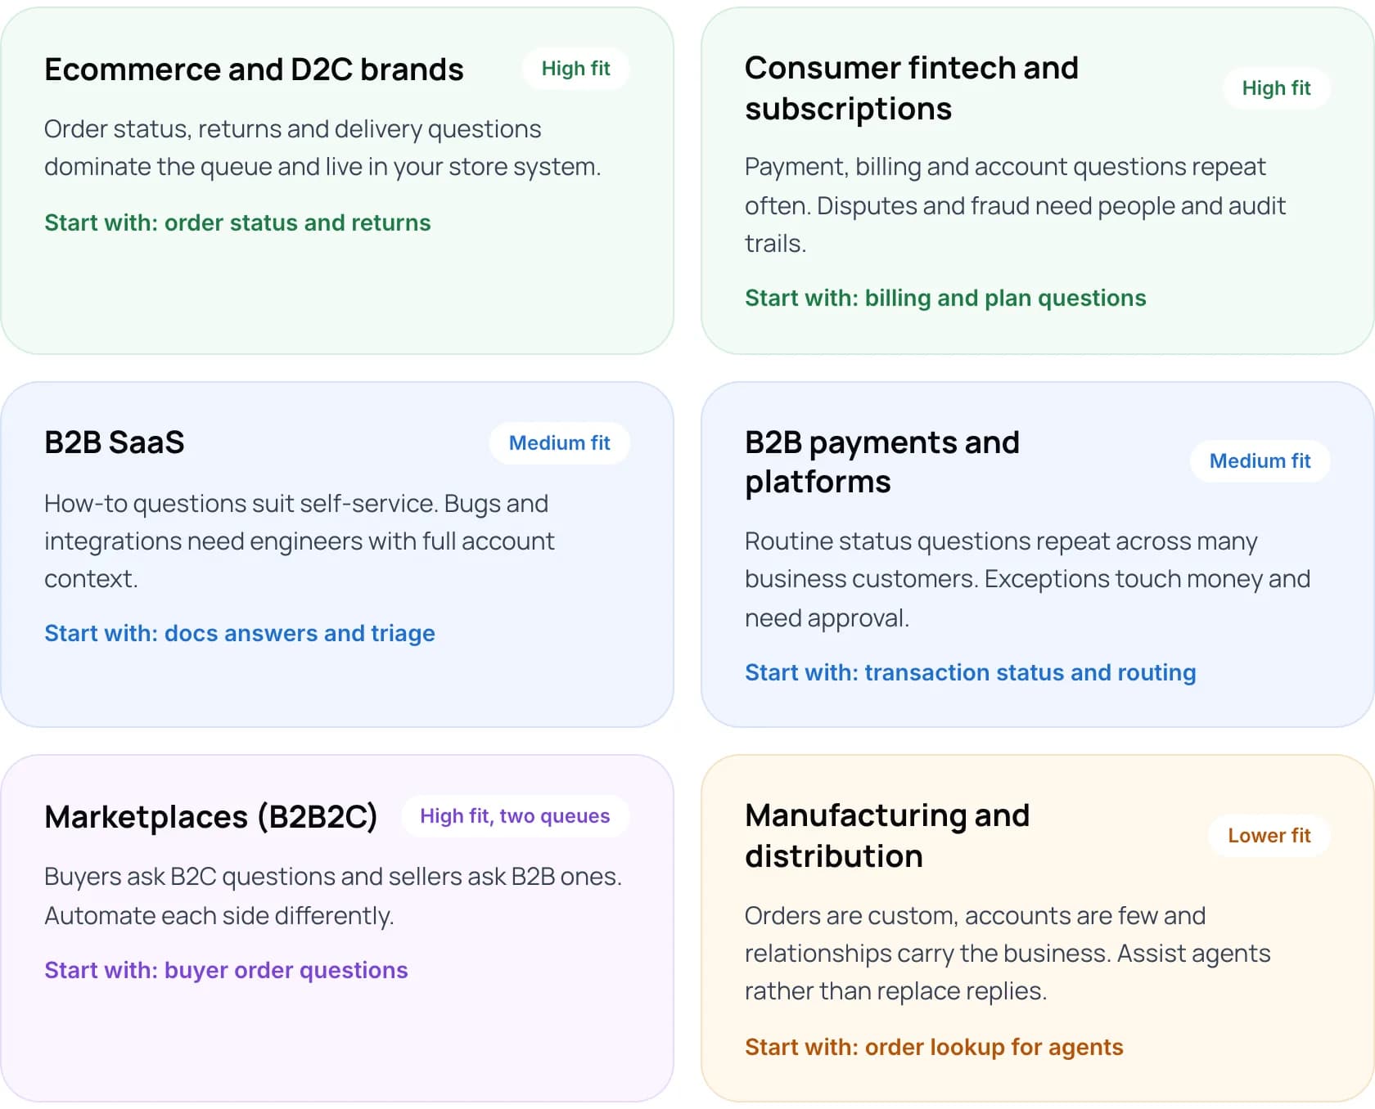Select 'Consumer fintech and subscriptions' heading
The image size is (1375, 1109).
click(x=912, y=88)
